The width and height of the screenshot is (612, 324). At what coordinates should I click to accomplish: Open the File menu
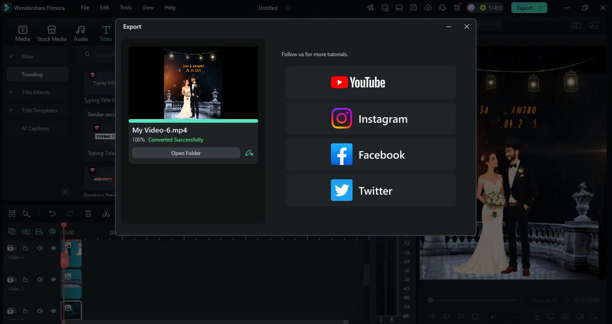[x=85, y=8]
